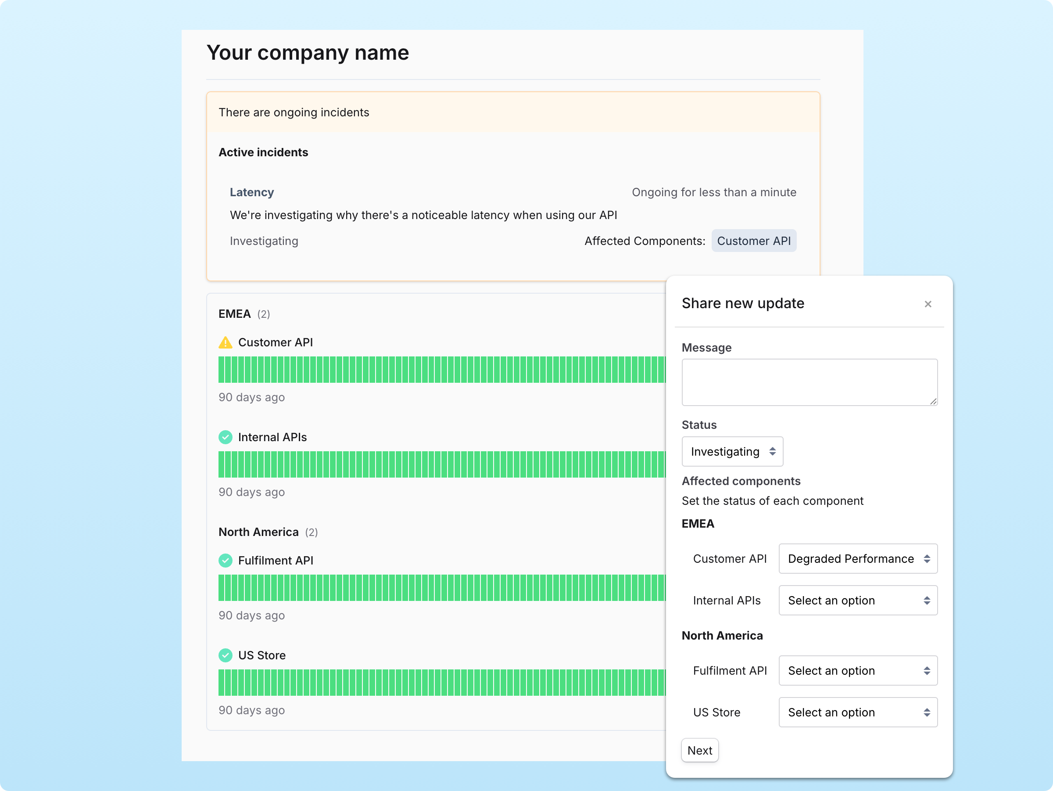Open the Internal APIs status dropdown
Viewport: 1053px width, 791px height.
tap(857, 600)
